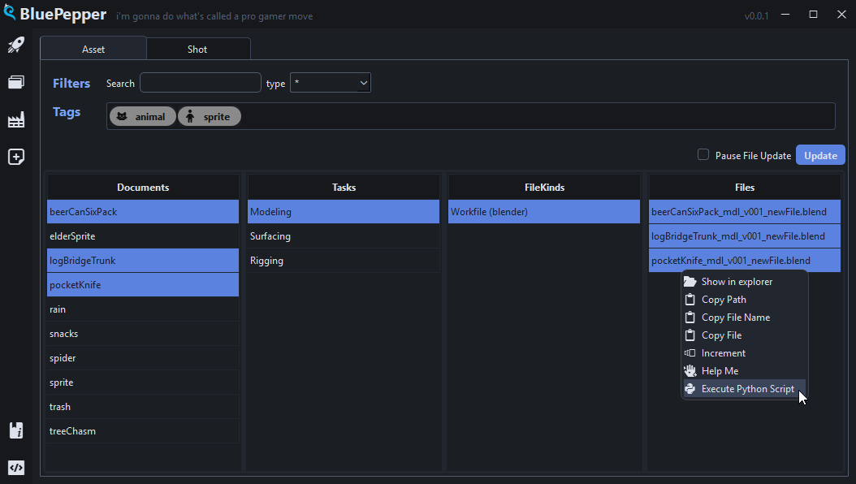
Task: Choose Show in explorer from context menu
Action: pos(745,282)
